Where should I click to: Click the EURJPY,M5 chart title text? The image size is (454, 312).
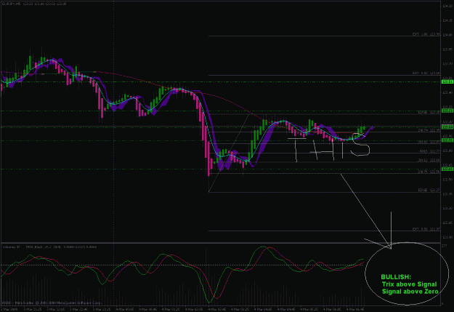point(11,4)
